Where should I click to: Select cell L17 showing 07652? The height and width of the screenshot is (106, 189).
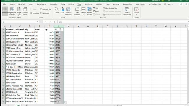click(x=59, y=79)
